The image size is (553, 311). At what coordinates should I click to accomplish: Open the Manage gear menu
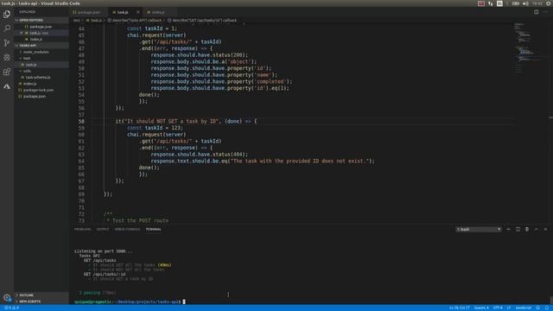[x=7, y=297]
